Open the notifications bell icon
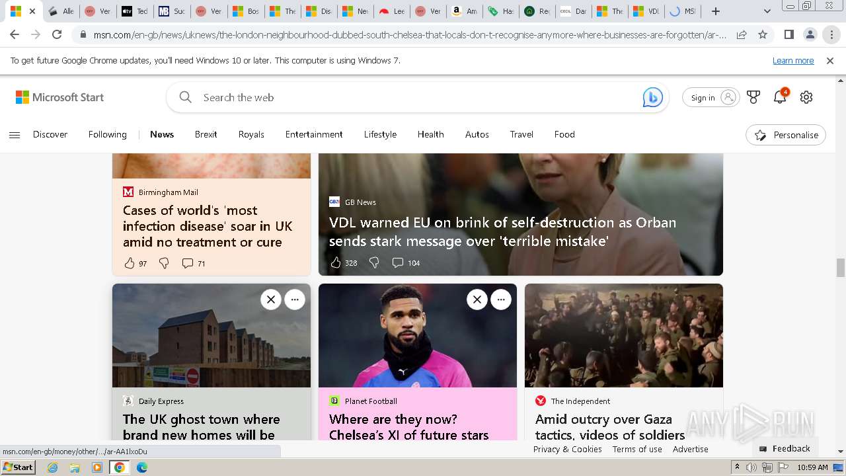 point(780,97)
